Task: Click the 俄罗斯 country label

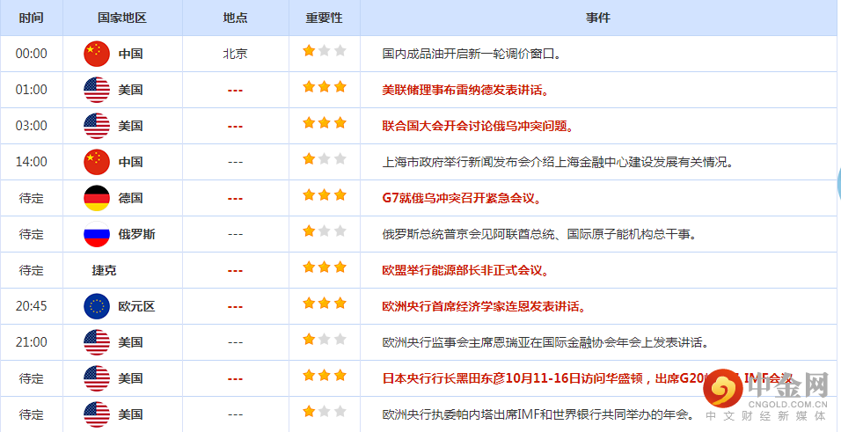Action: [x=136, y=234]
